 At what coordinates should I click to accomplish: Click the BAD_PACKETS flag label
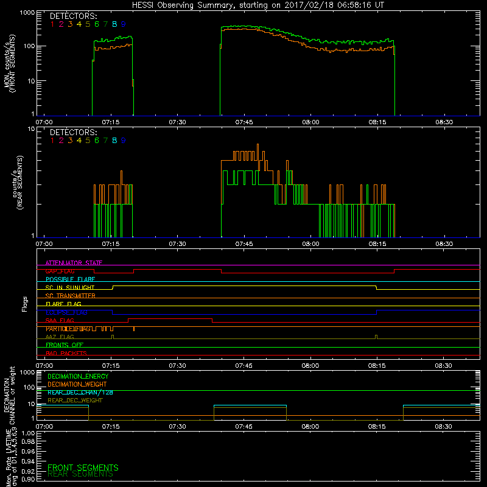pos(66,353)
